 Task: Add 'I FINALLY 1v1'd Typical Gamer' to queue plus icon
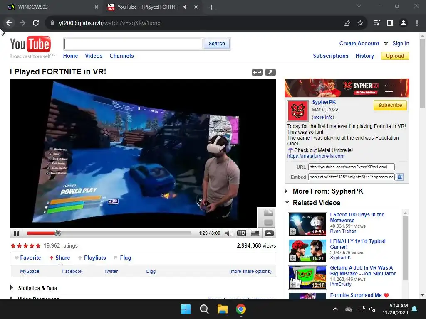pos(292,258)
